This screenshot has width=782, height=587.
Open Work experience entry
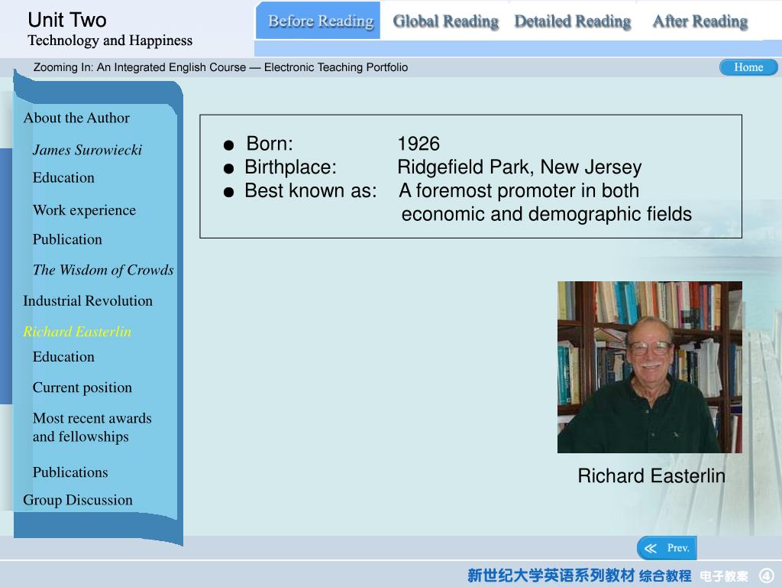coord(84,210)
